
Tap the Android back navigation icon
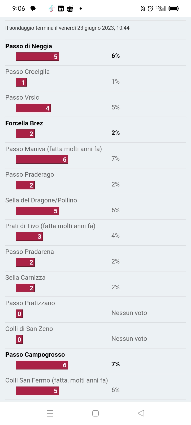point(141,413)
